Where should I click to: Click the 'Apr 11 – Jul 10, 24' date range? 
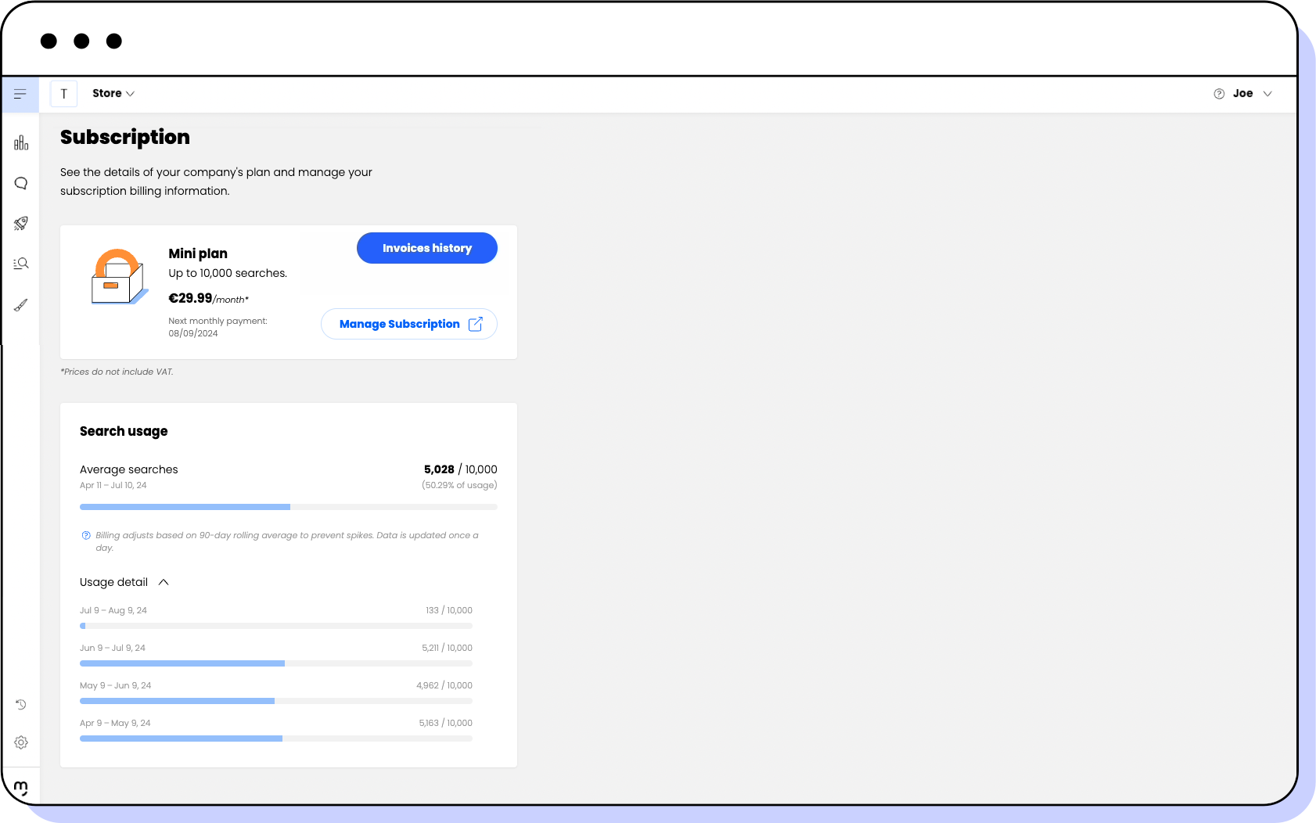pos(113,485)
